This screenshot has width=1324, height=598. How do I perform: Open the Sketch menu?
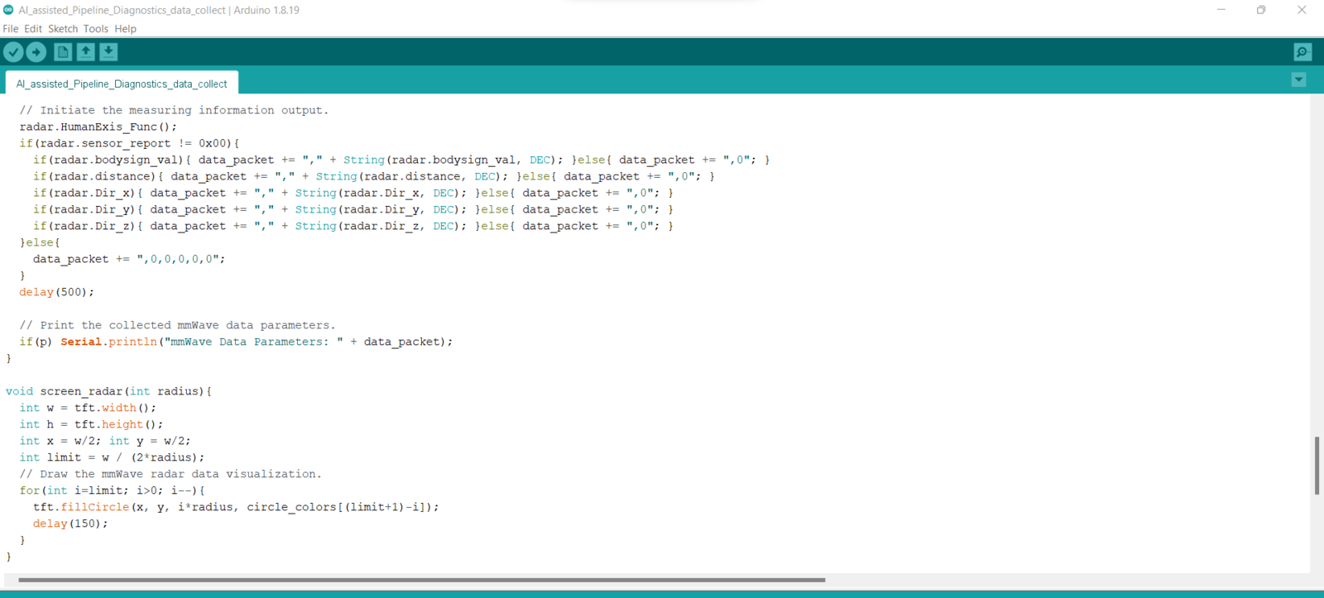click(x=63, y=29)
